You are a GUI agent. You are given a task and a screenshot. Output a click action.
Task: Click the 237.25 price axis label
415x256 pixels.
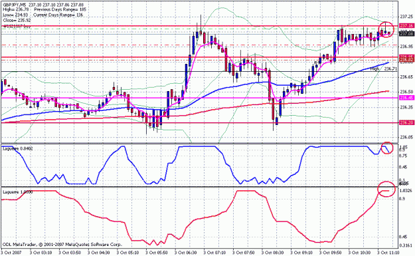pyautogui.click(x=406, y=17)
